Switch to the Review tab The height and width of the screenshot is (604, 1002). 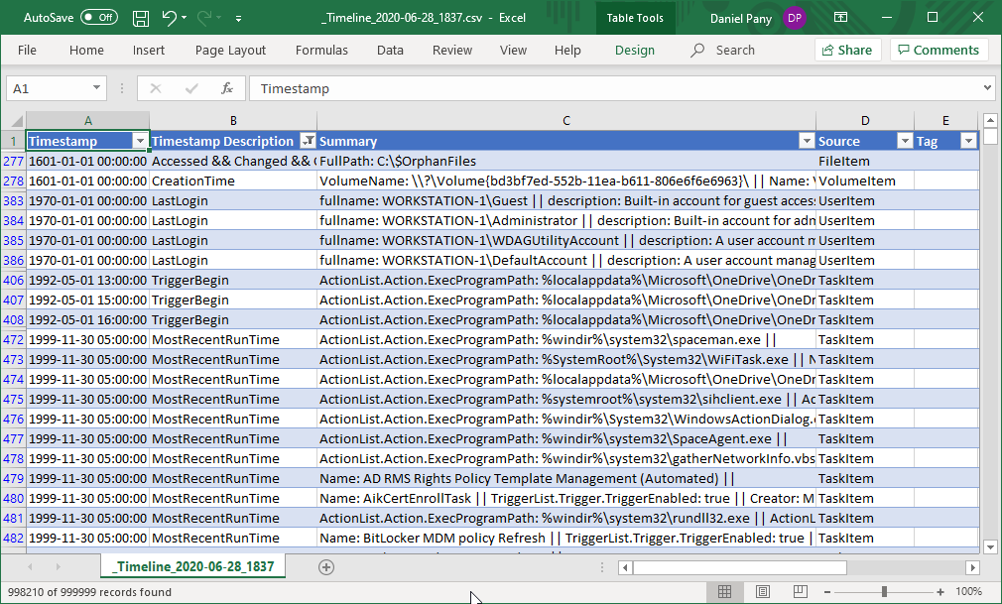pyautogui.click(x=451, y=50)
